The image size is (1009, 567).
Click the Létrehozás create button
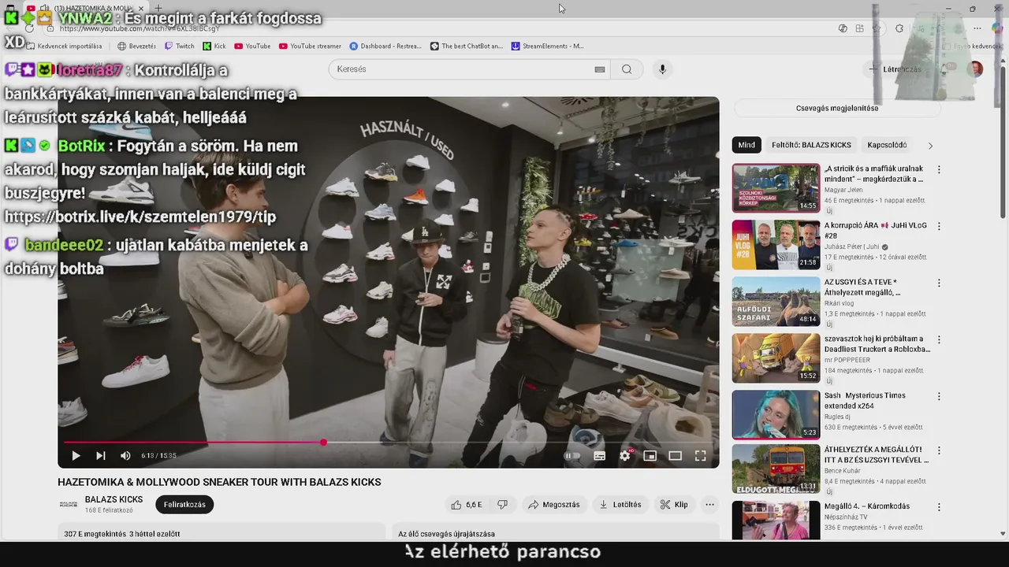(895, 69)
